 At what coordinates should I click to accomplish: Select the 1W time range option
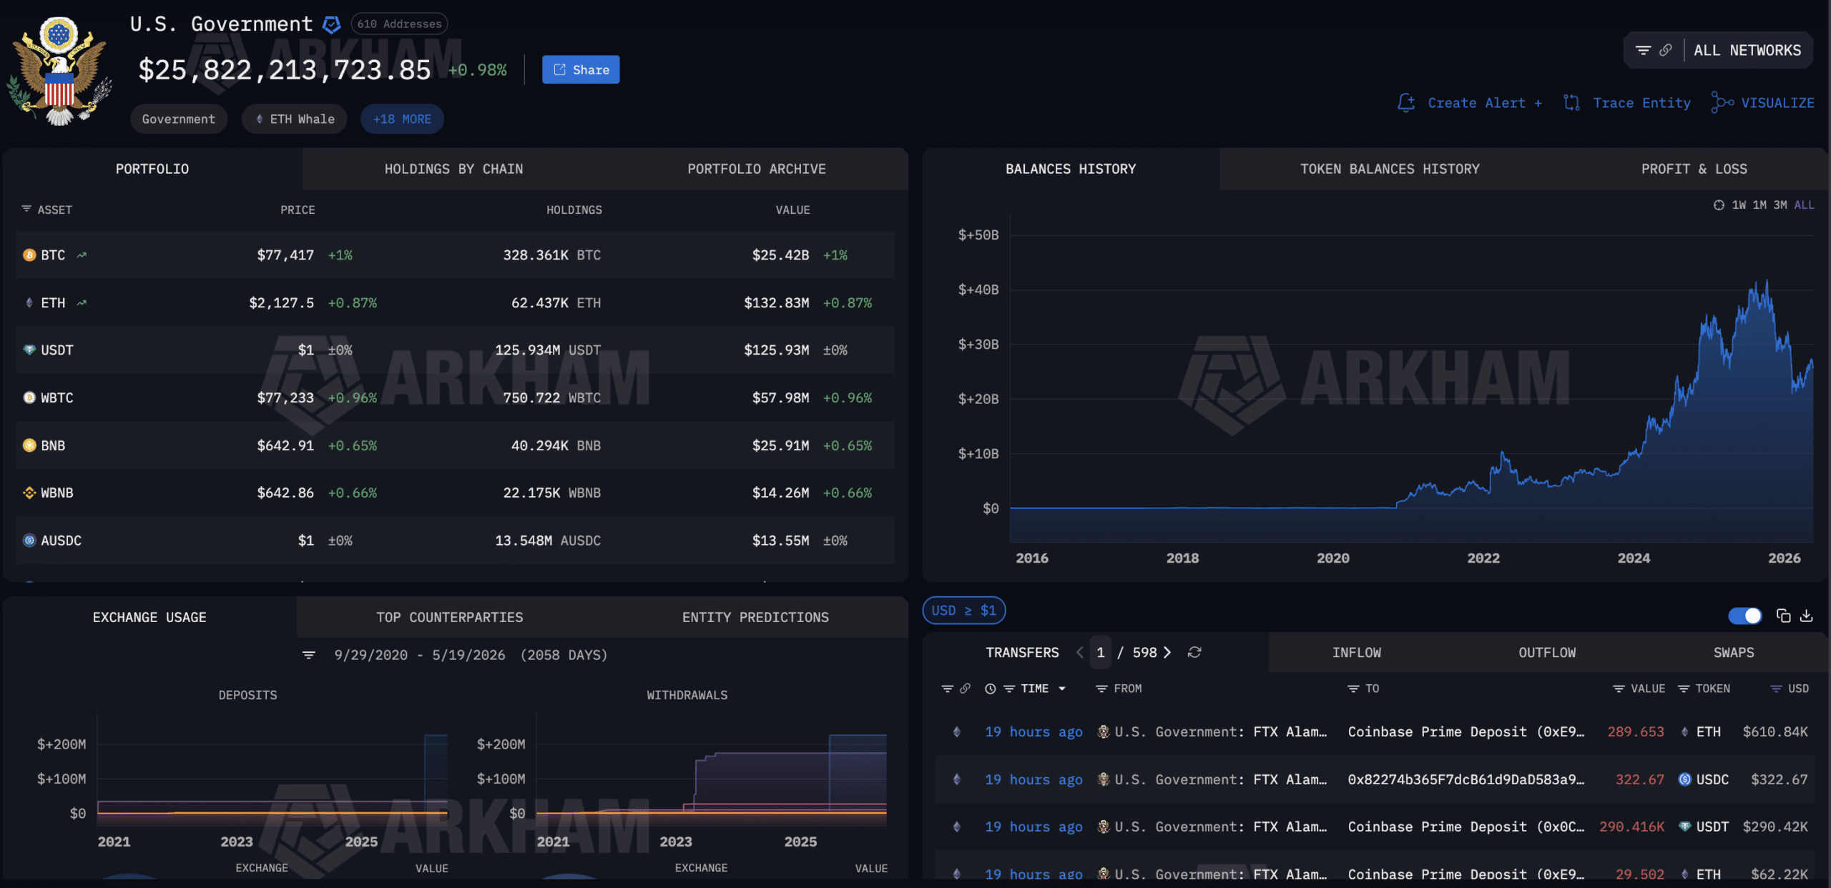point(1739,205)
